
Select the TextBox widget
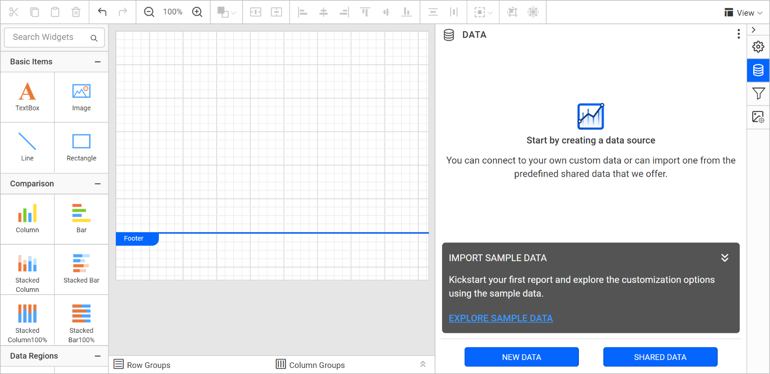(x=28, y=97)
